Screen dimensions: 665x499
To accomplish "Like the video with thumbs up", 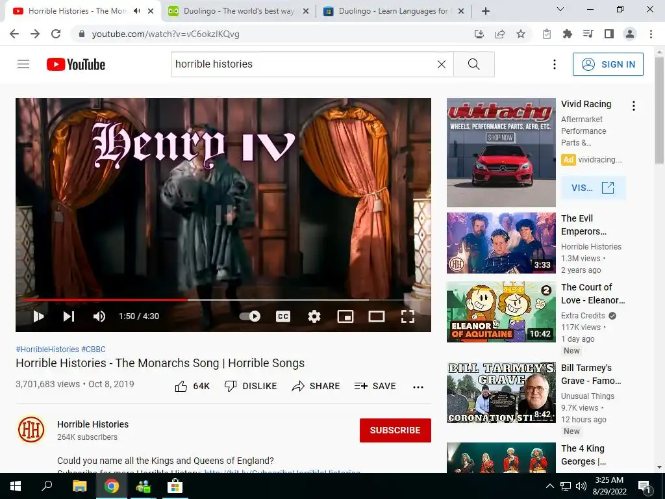I will coord(192,386).
